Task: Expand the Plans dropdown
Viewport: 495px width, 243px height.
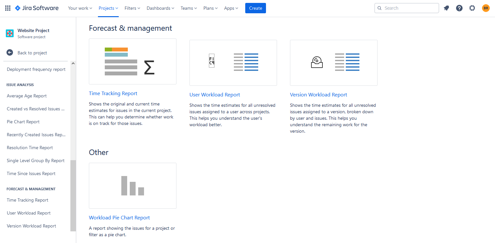Action: pos(211,8)
